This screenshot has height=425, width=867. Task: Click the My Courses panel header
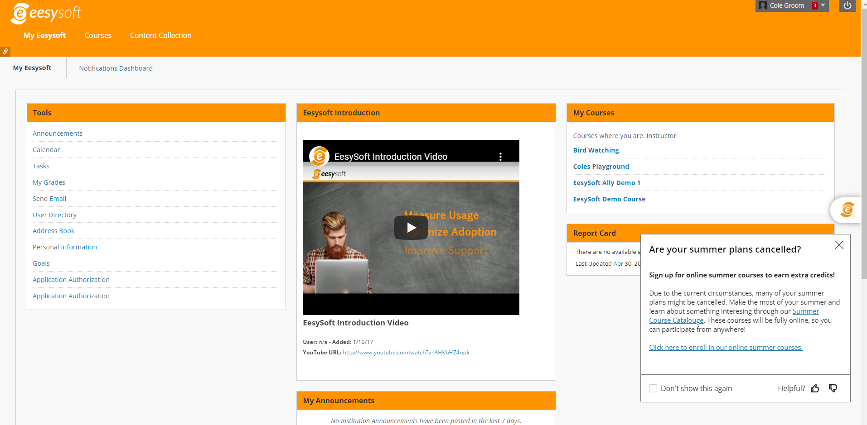click(700, 113)
